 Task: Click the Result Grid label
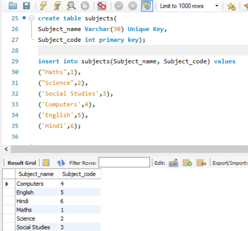tap(22, 163)
